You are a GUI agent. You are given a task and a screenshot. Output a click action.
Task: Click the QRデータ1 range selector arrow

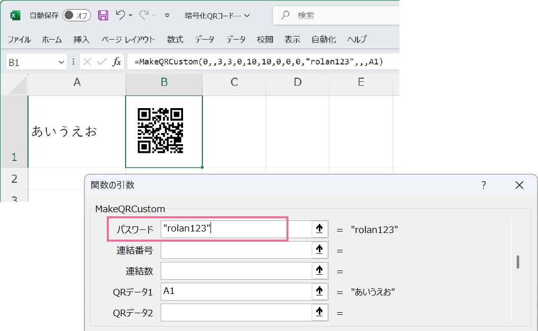[x=319, y=291]
